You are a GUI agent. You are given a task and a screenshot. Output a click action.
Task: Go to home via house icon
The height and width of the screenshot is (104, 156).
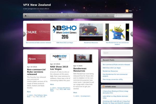coord(25,16)
